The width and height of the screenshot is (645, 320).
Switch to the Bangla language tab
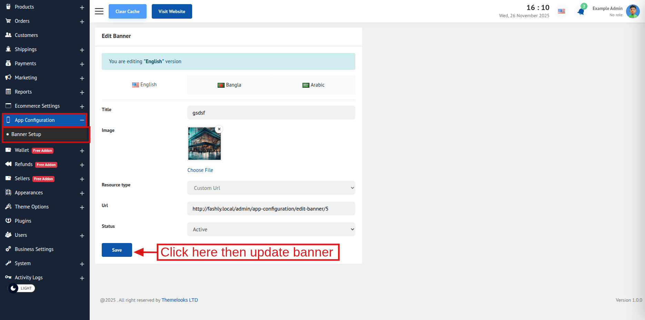coord(229,85)
